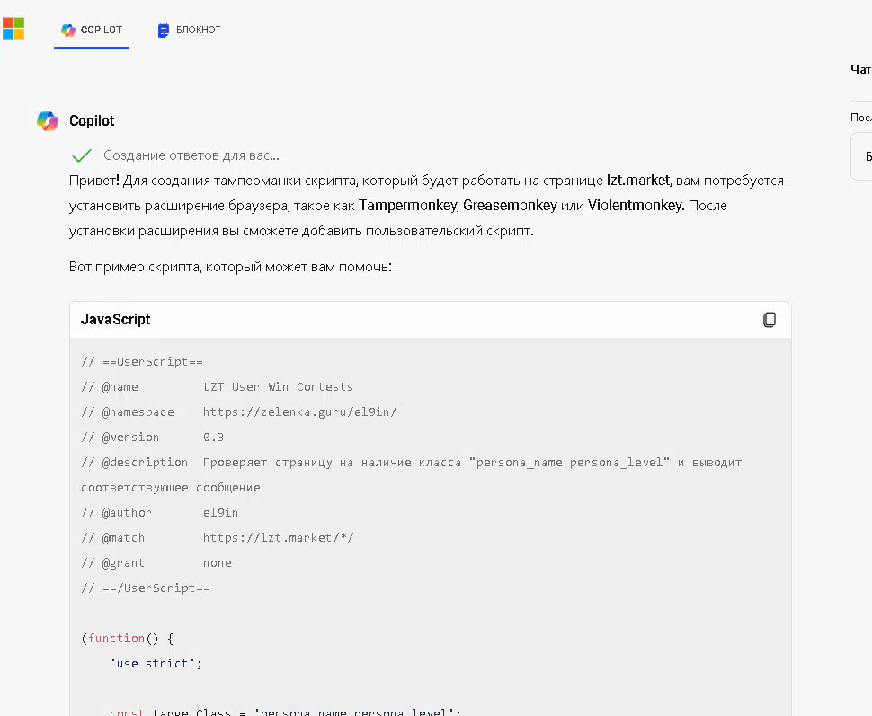Copy the JavaScript code with the copy icon
The image size is (872, 716).
point(770,320)
